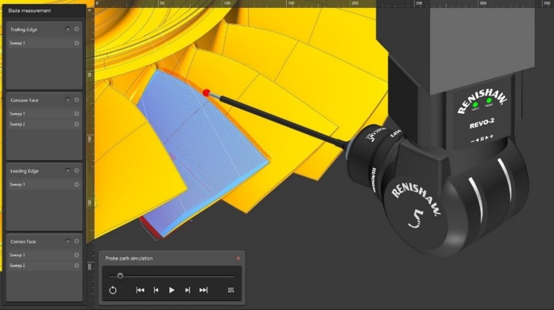This screenshot has width=554, height=310.
Task: Click the red probe stylus tip
Action: (x=206, y=93)
